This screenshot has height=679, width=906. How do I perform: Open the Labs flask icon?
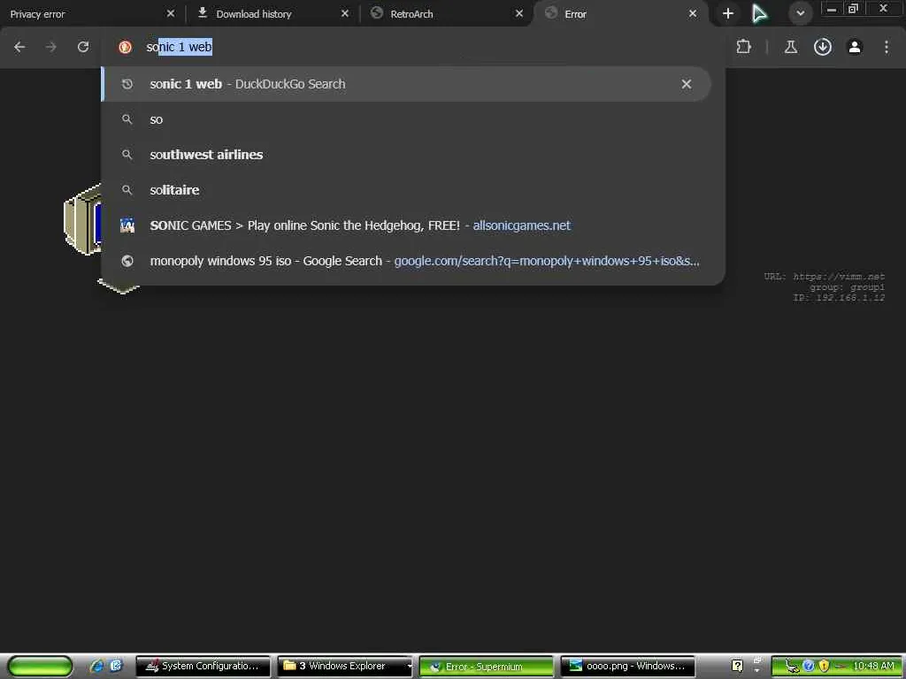791,48
